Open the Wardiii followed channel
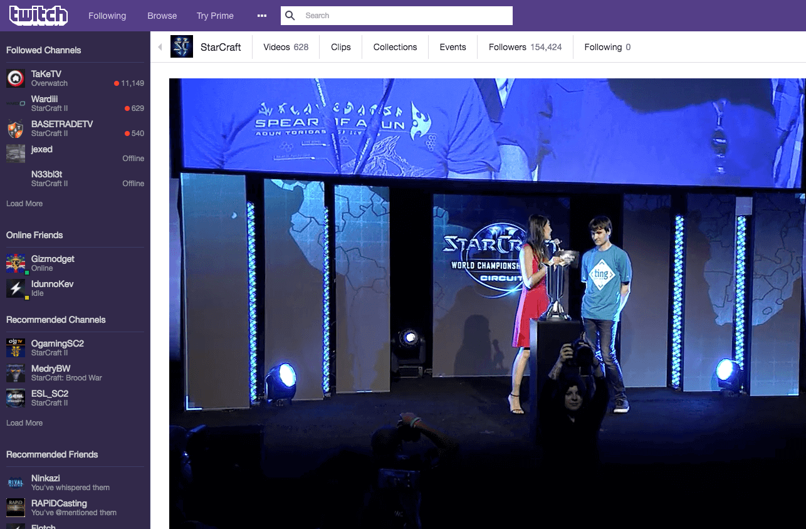The image size is (806, 529). [x=75, y=103]
